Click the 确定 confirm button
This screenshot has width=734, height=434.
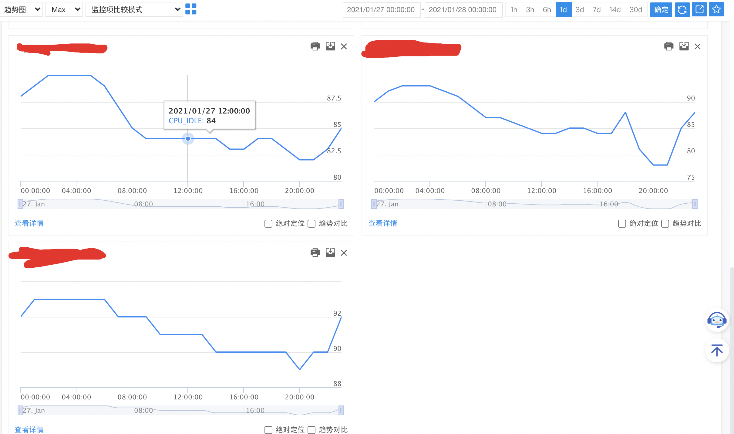pyautogui.click(x=661, y=9)
